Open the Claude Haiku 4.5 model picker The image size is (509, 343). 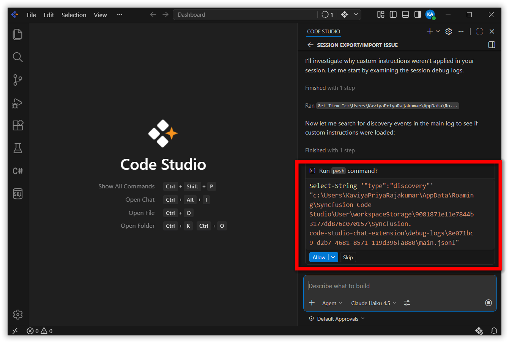[373, 303]
